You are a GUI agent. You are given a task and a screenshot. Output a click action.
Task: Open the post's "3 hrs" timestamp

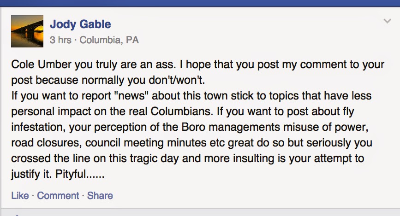[60, 40]
